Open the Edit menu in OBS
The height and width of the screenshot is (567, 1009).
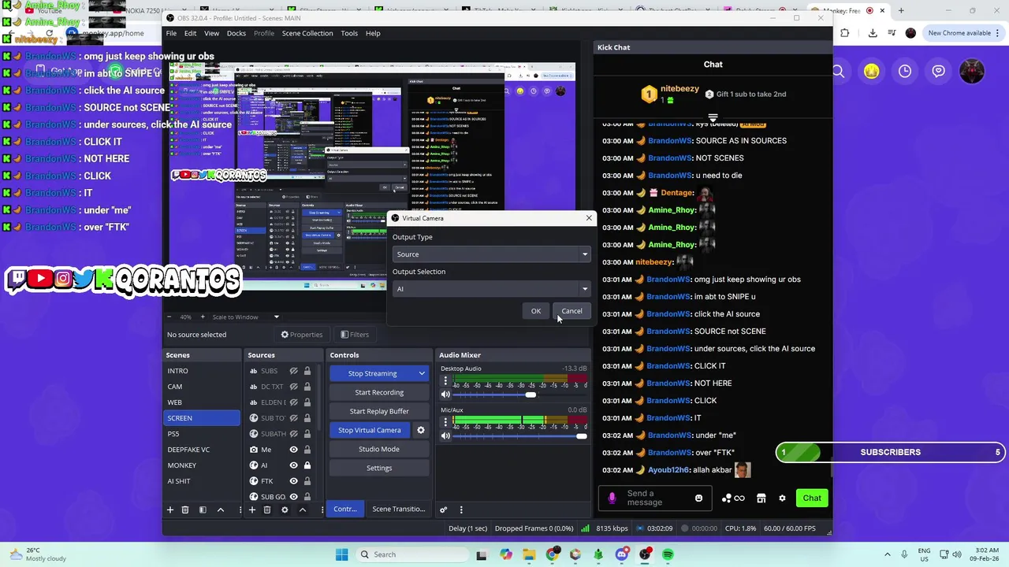pos(190,33)
